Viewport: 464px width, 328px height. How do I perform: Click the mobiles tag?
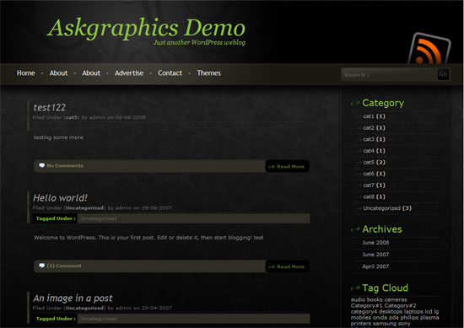pos(361,317)
